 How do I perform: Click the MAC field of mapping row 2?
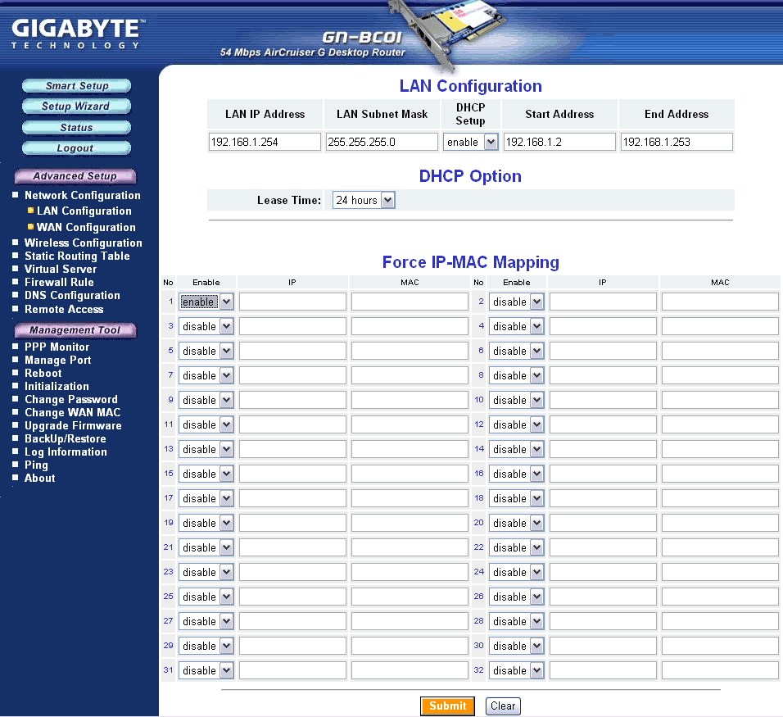(720, 302)
